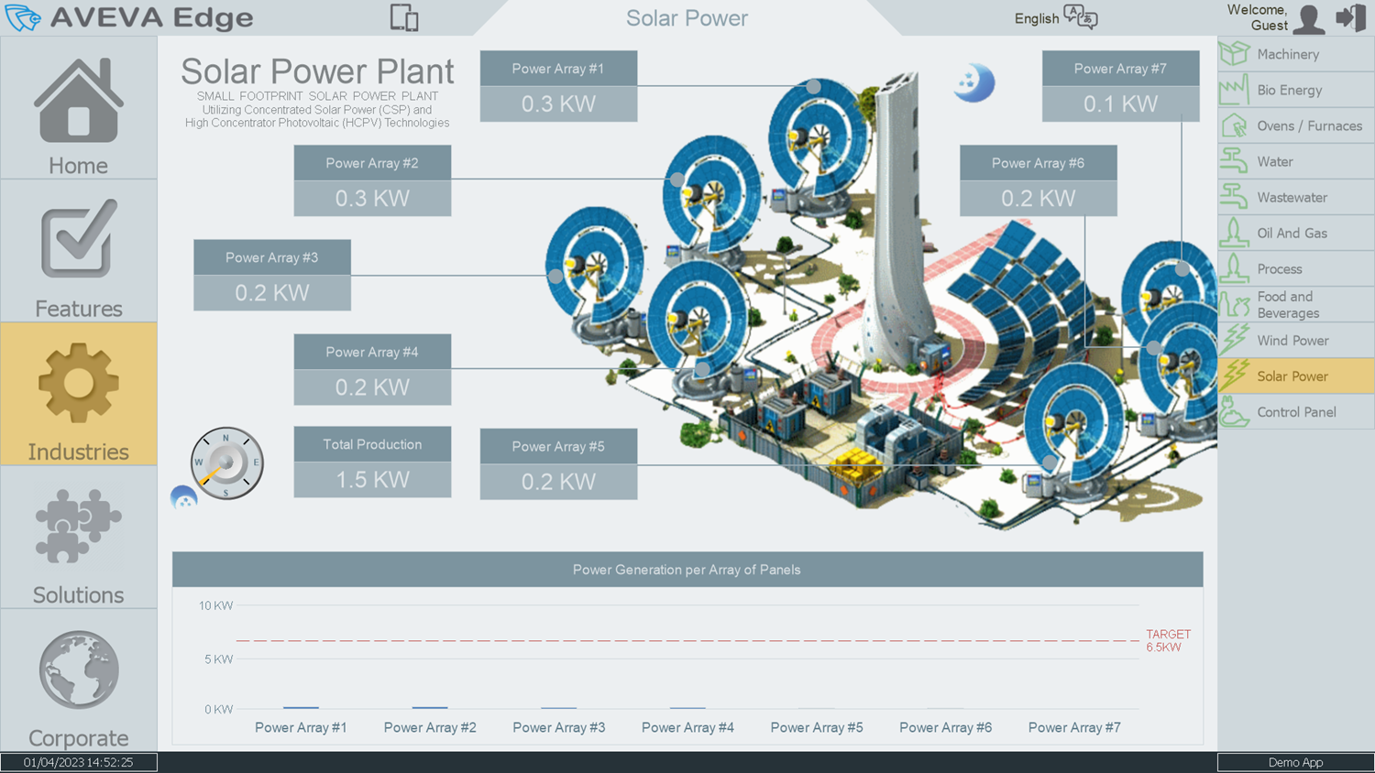The image size is (1375, 773).
Task: Open the Solutions puzzle icon
Action: [78, 526]
